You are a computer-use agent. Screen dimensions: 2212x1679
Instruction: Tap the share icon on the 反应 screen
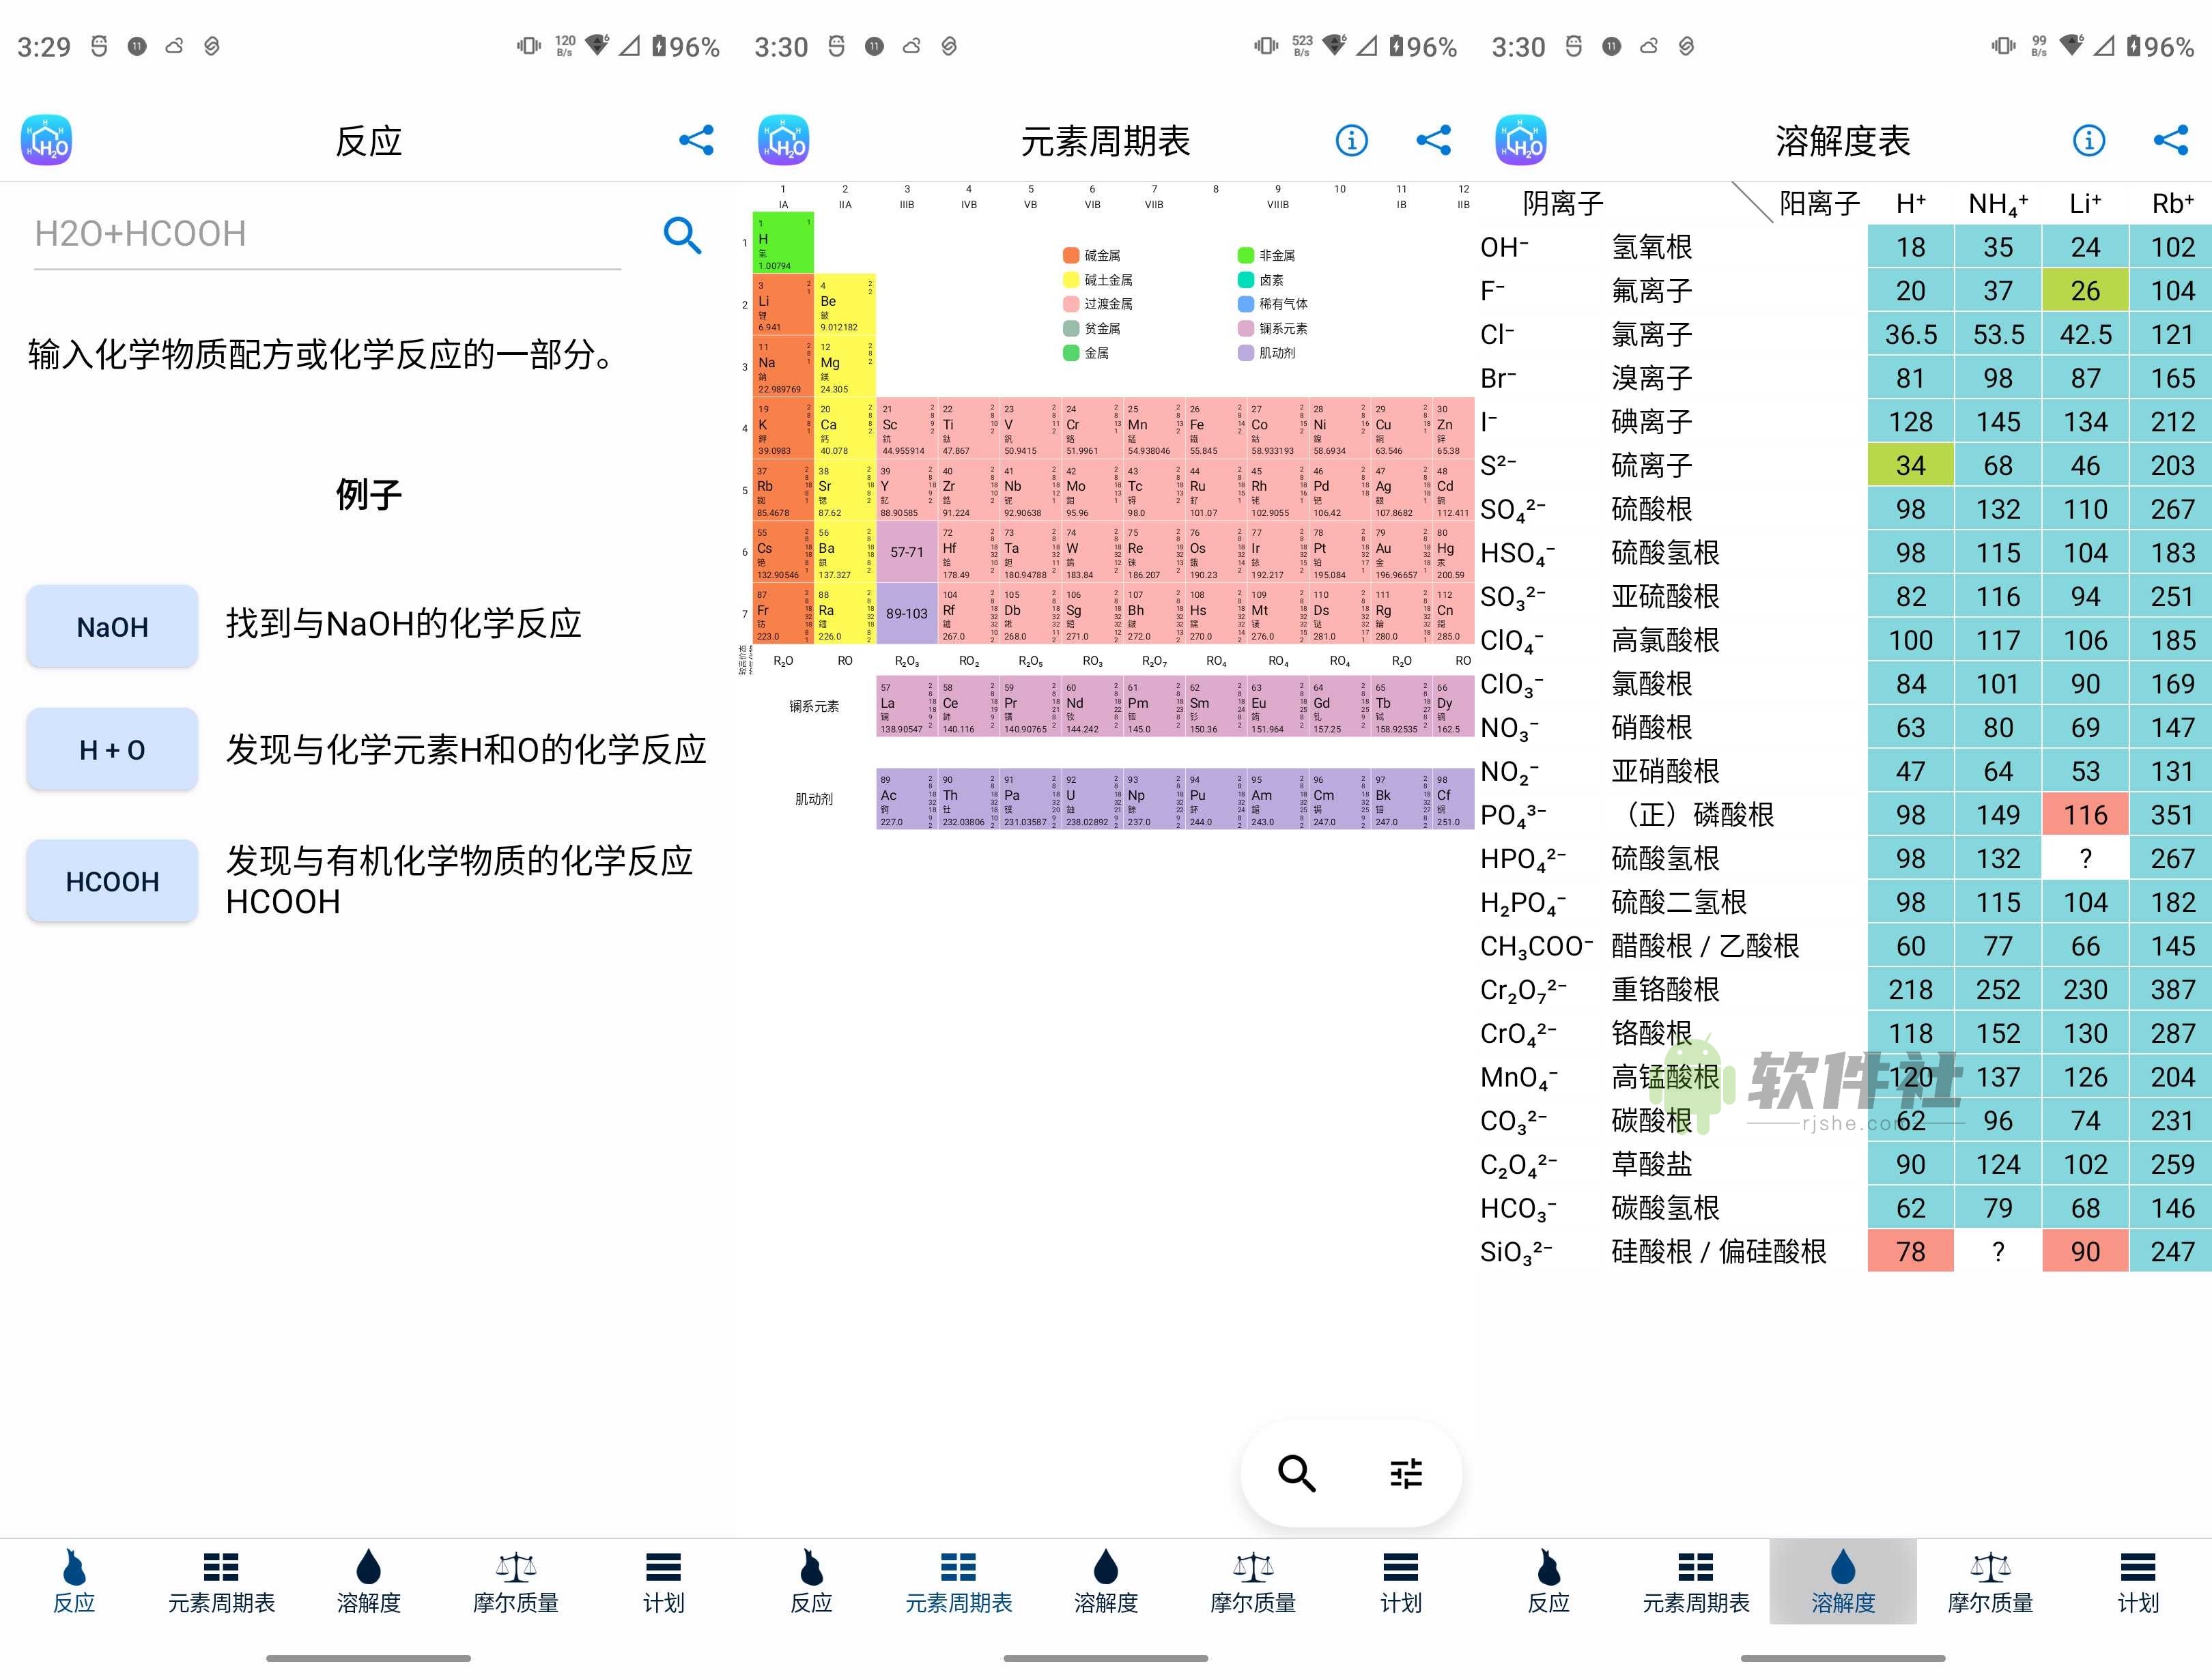696,140
